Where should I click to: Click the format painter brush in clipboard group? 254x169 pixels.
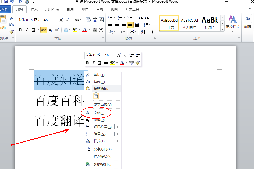[x=12, y=32]
